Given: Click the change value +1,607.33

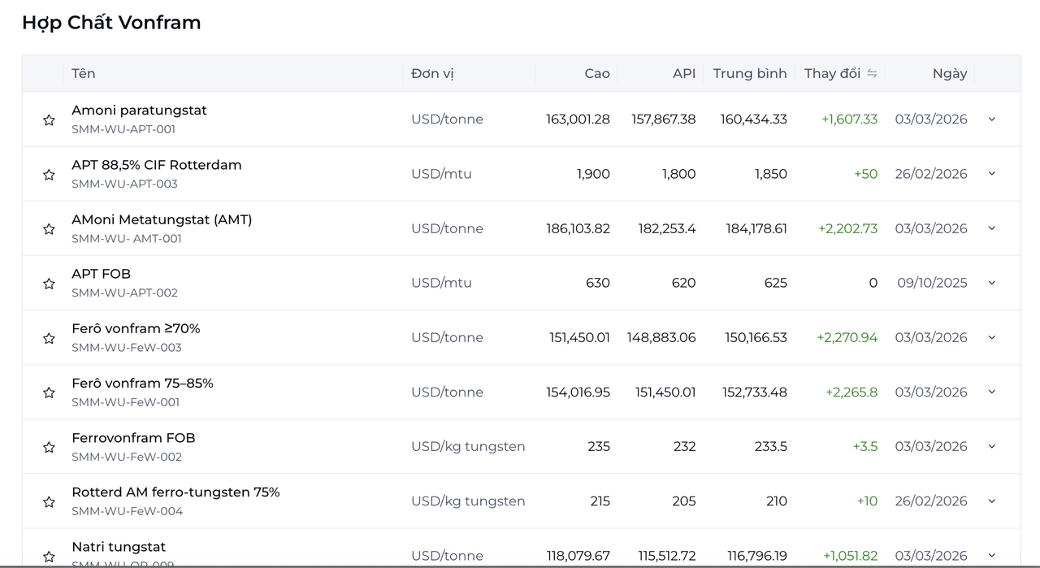Looking at the screenshot, I should pyautogui.click(x=849, y=119).
